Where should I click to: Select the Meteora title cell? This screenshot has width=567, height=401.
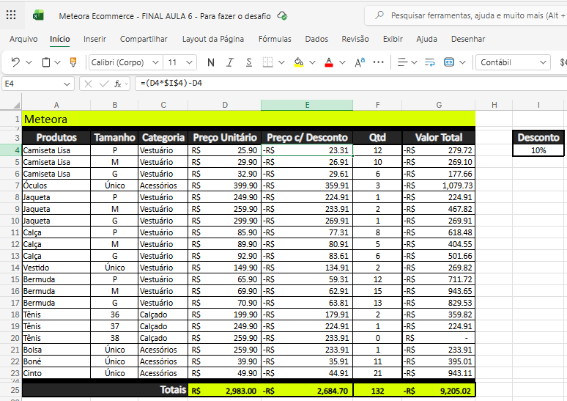point(248,119)
